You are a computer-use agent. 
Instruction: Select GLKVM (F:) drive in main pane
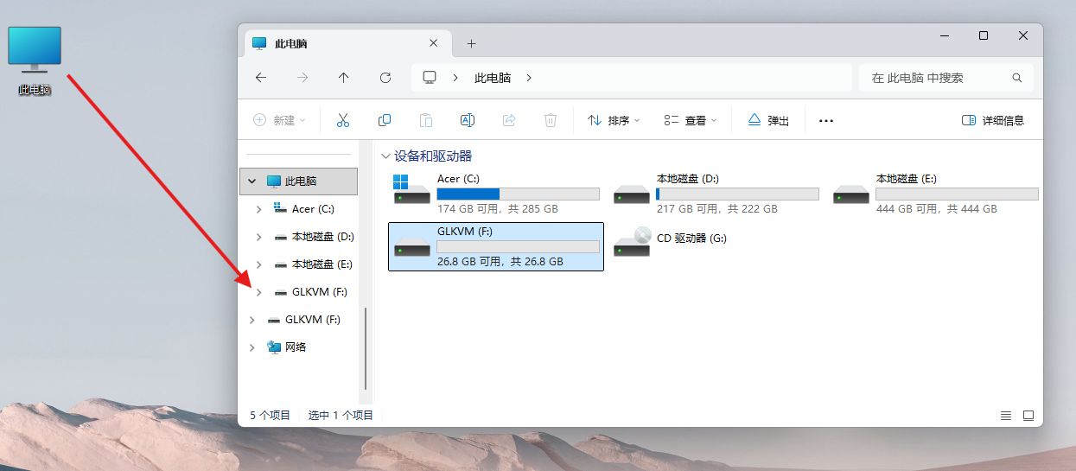[x=496, y=246]
